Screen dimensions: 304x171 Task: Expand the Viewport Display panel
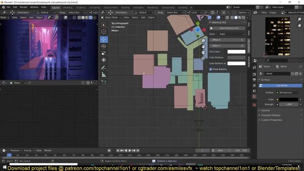[x=270, y=115]
